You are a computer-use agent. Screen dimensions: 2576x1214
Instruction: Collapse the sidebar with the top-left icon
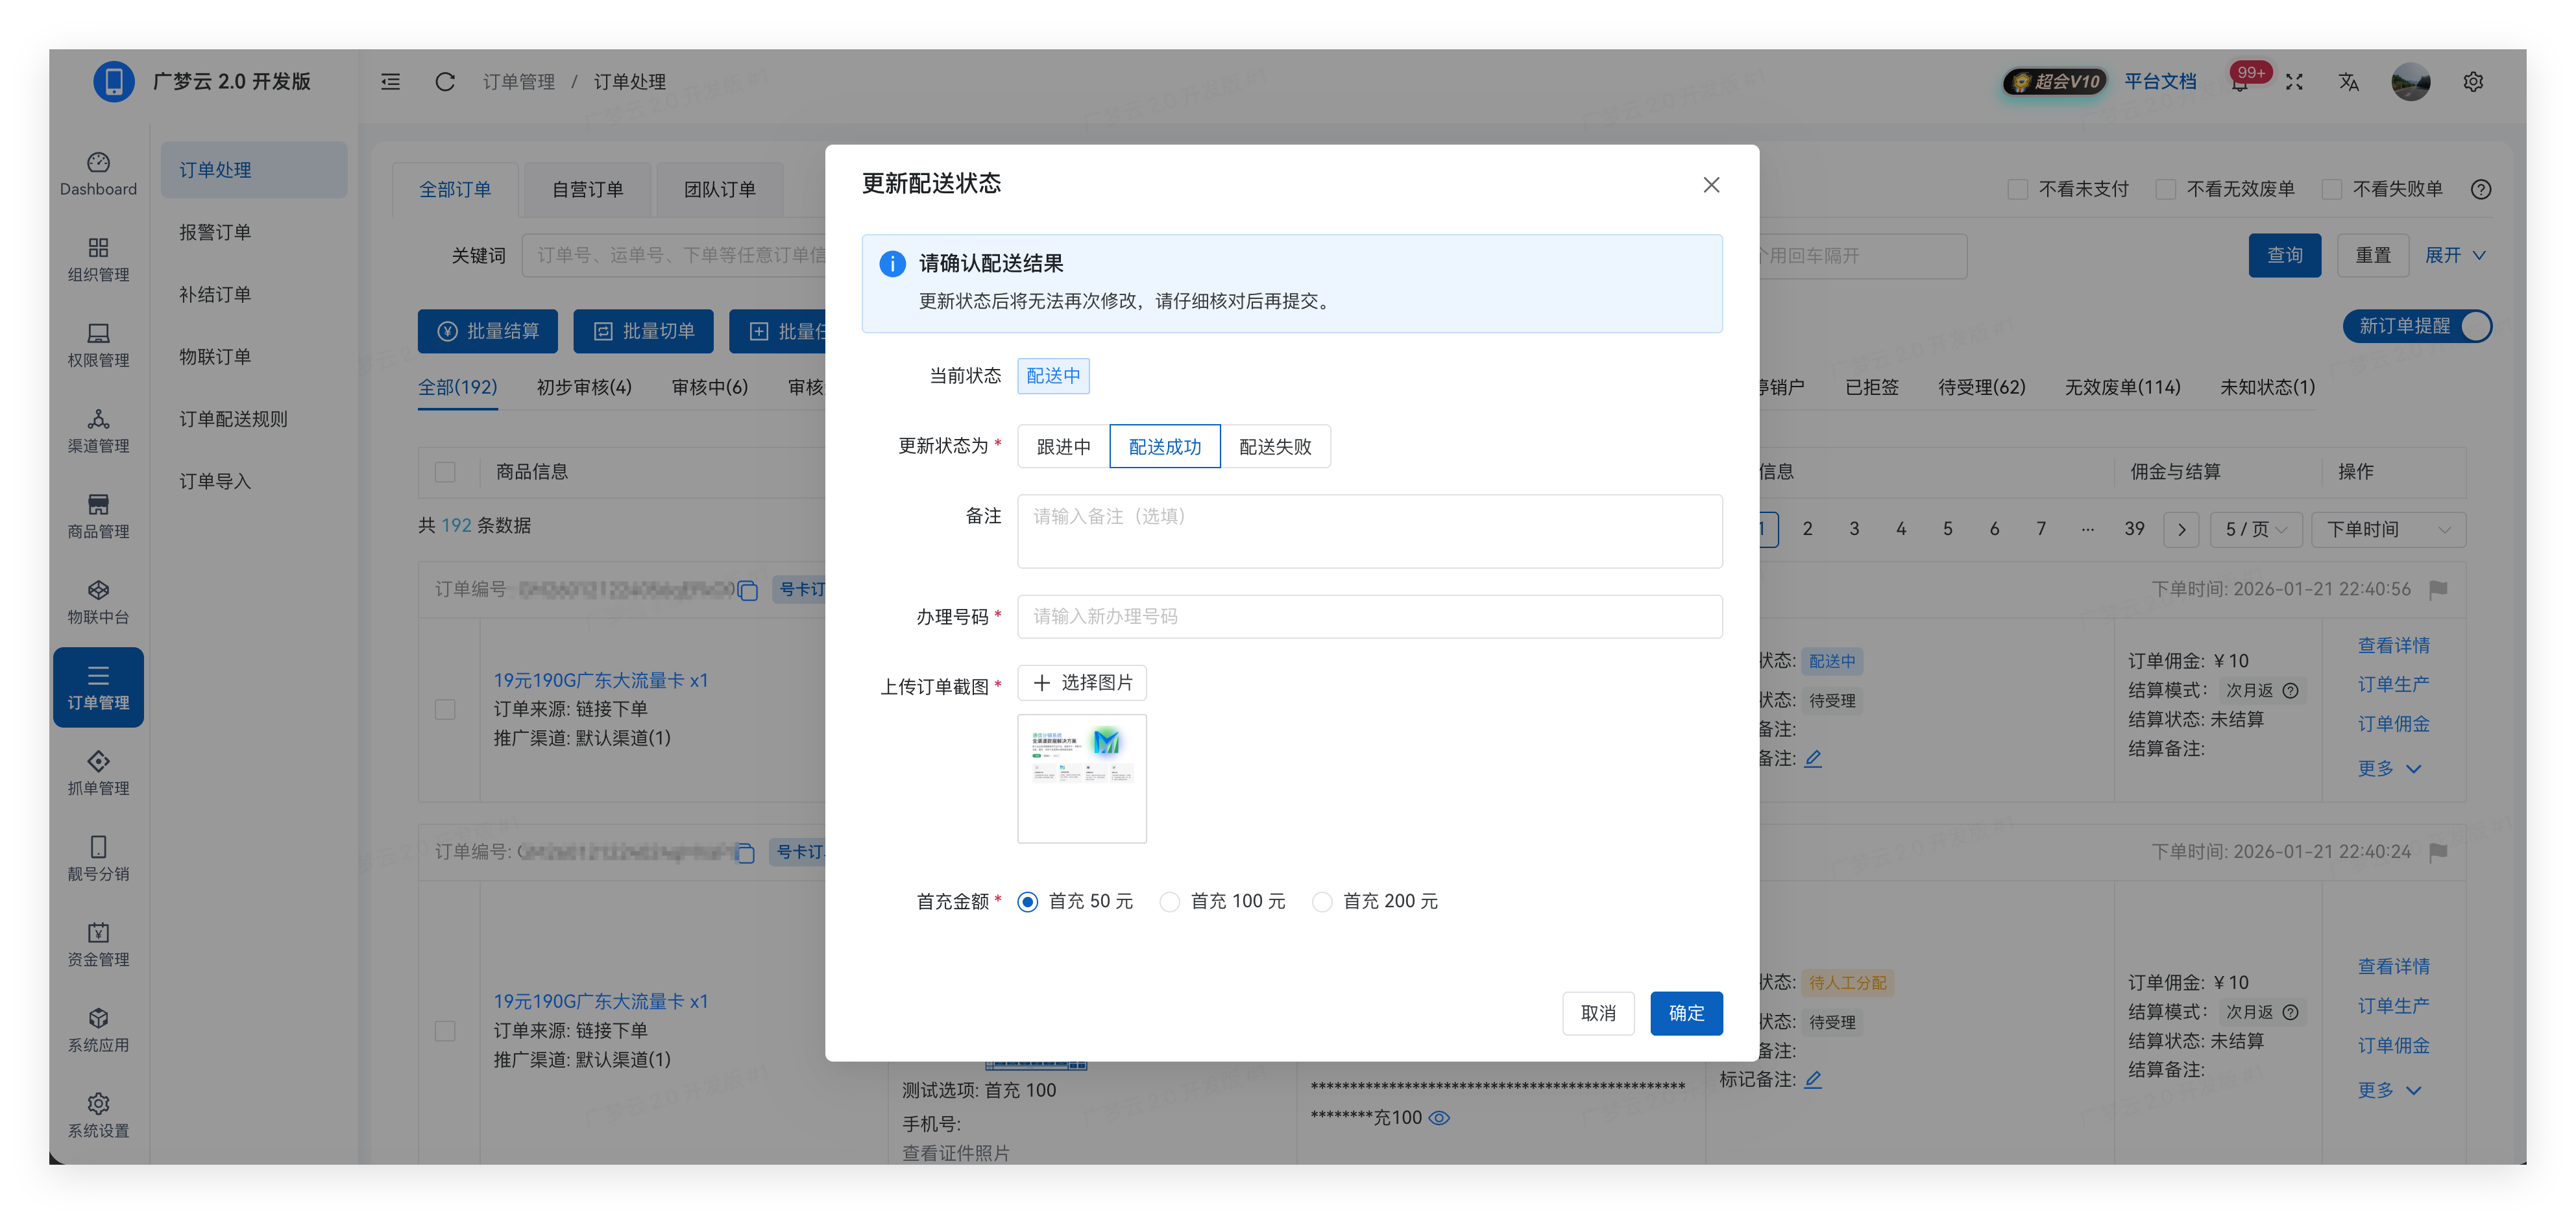(390, 81)
